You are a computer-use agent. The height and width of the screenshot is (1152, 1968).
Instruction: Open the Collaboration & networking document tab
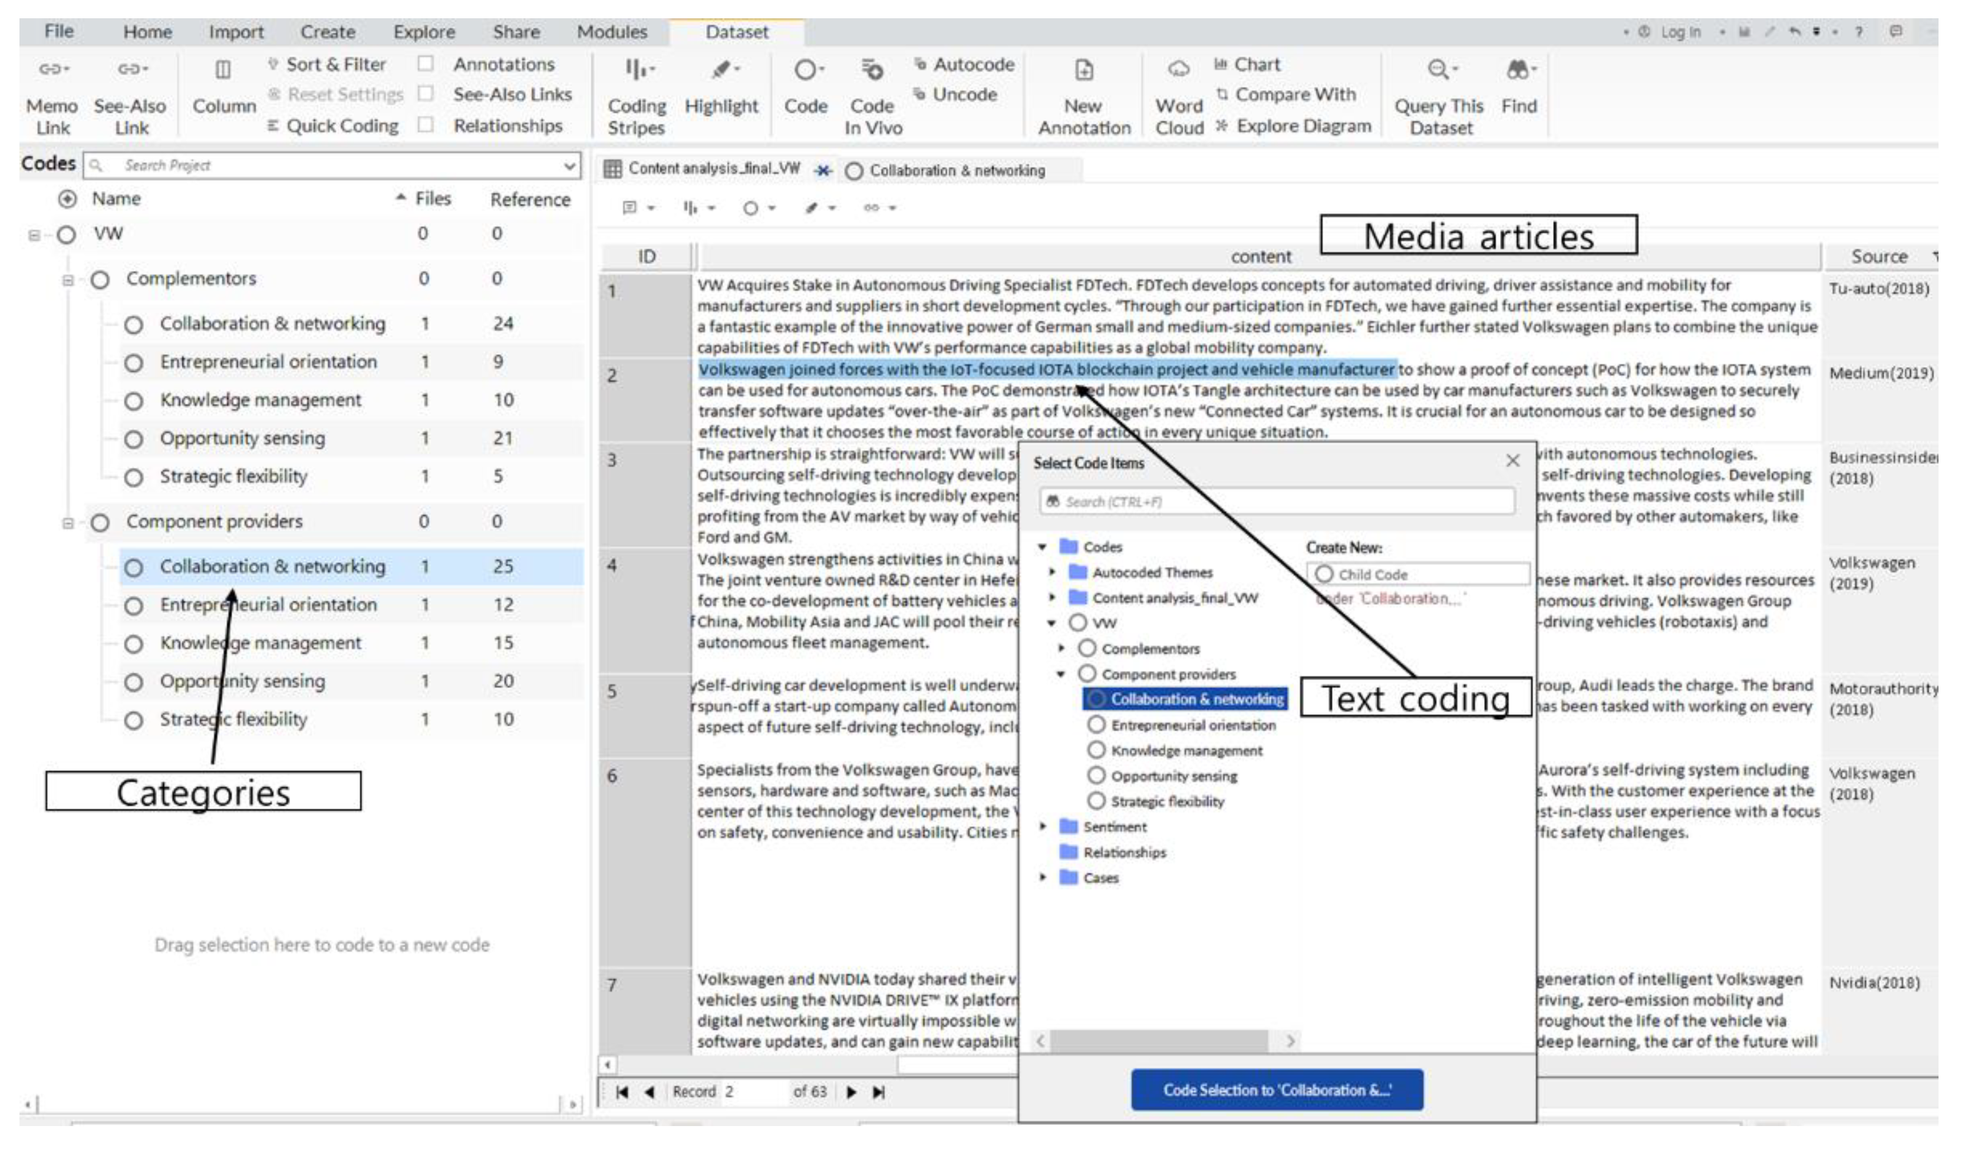(x=956, y=170)
